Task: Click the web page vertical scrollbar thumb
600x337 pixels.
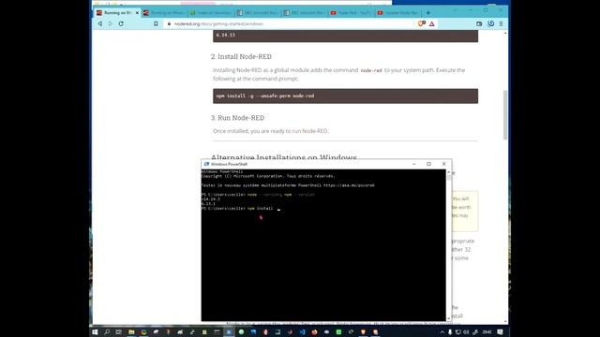Action: point(505,114)
